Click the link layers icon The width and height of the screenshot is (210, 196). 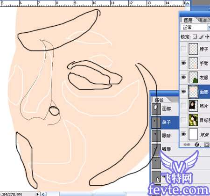[x=187, y=145]
